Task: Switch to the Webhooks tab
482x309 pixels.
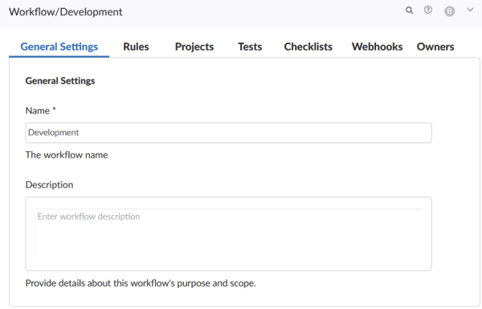Action: [378, 47]
